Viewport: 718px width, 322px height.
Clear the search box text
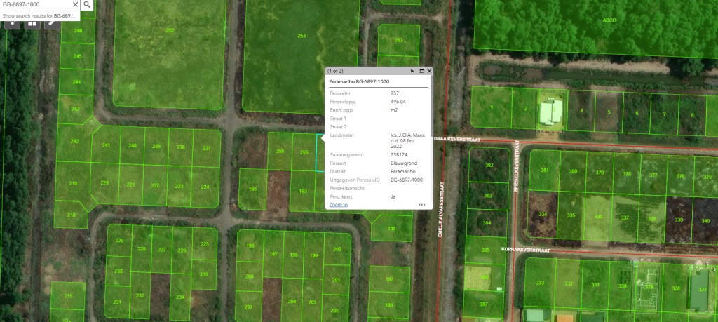click(x=75, y=4)
